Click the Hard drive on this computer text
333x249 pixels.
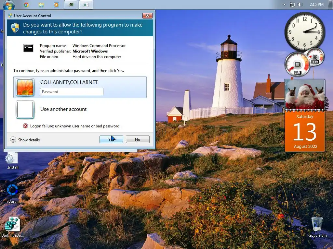click(x=97, y=56)
